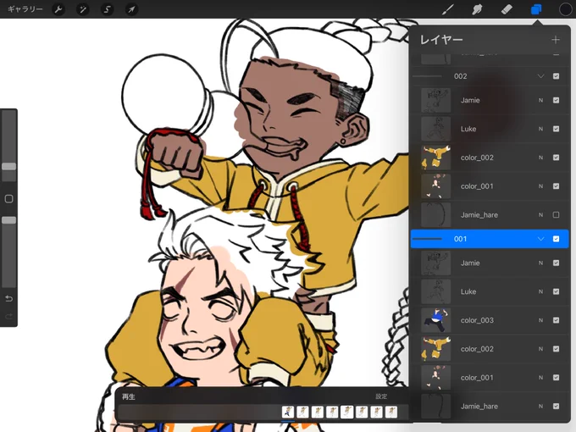Collapse the 001 layer group
The image size is (576, 432).
pyautogui.click(x=540, y=239)
